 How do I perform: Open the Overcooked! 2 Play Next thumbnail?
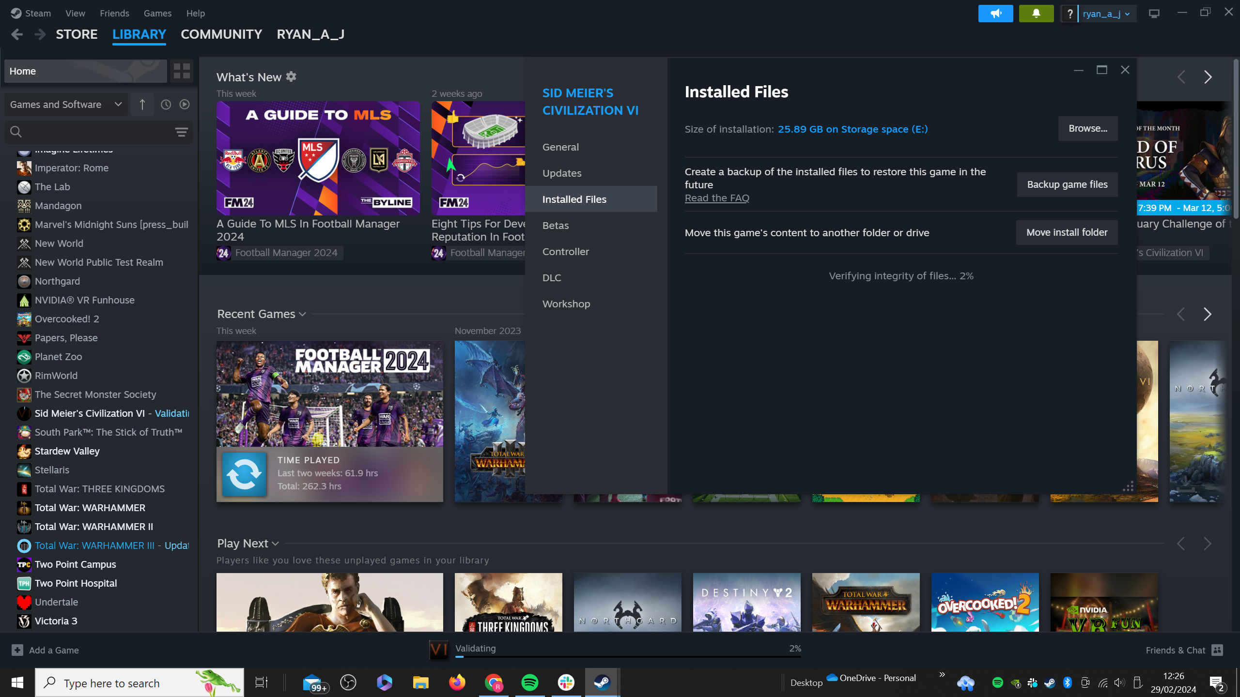985,602
